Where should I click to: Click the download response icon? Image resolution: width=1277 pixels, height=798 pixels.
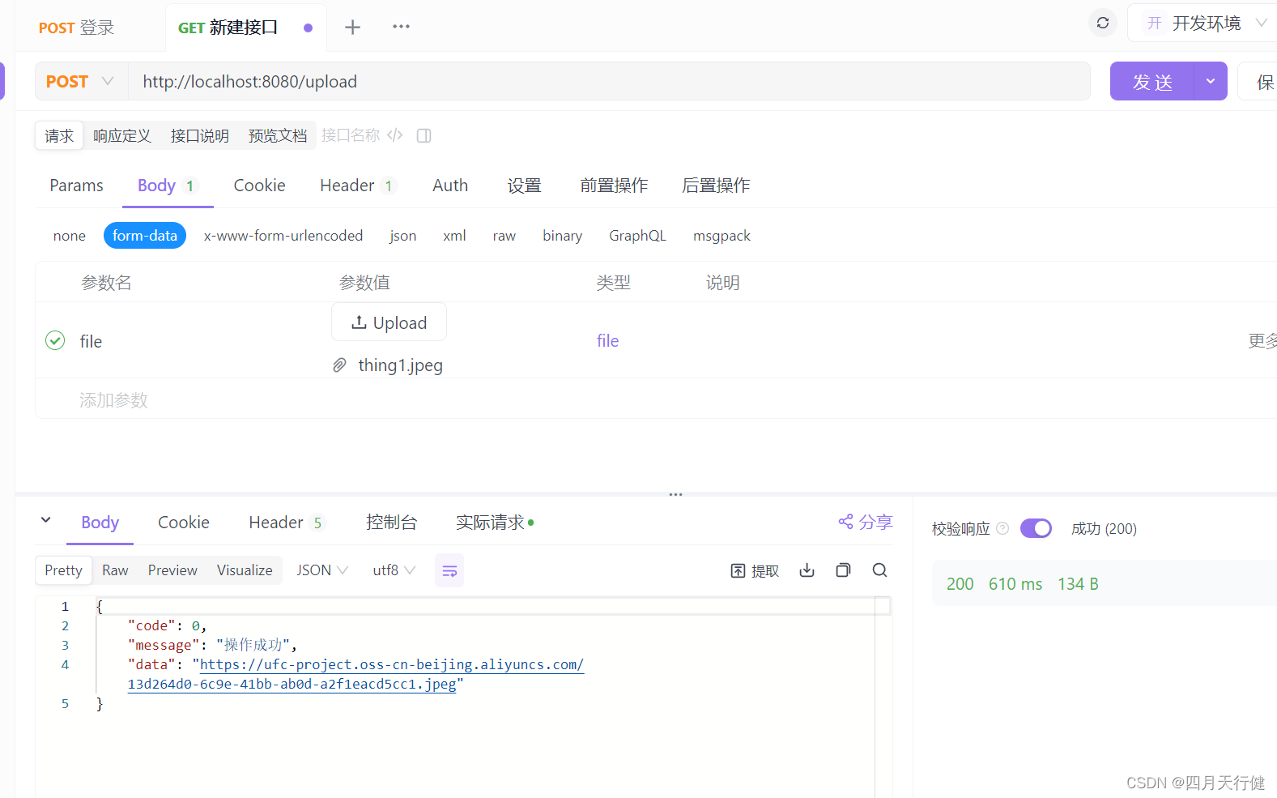click(807, 570)
